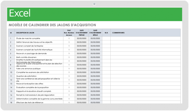189x111 pixels.
Task: Select the Id cell numbered 17
Action: pyautogui.click(x=11, y=99)
